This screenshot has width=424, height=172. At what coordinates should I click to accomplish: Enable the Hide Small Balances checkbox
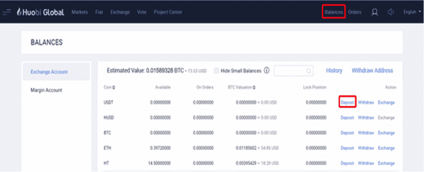click(x=216, y=71)
